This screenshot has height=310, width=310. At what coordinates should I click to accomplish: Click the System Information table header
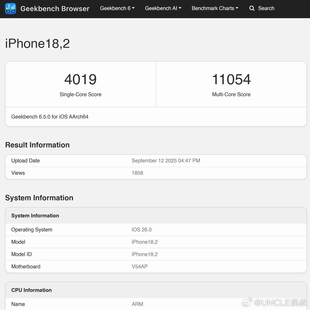click(x=35, y=216)
